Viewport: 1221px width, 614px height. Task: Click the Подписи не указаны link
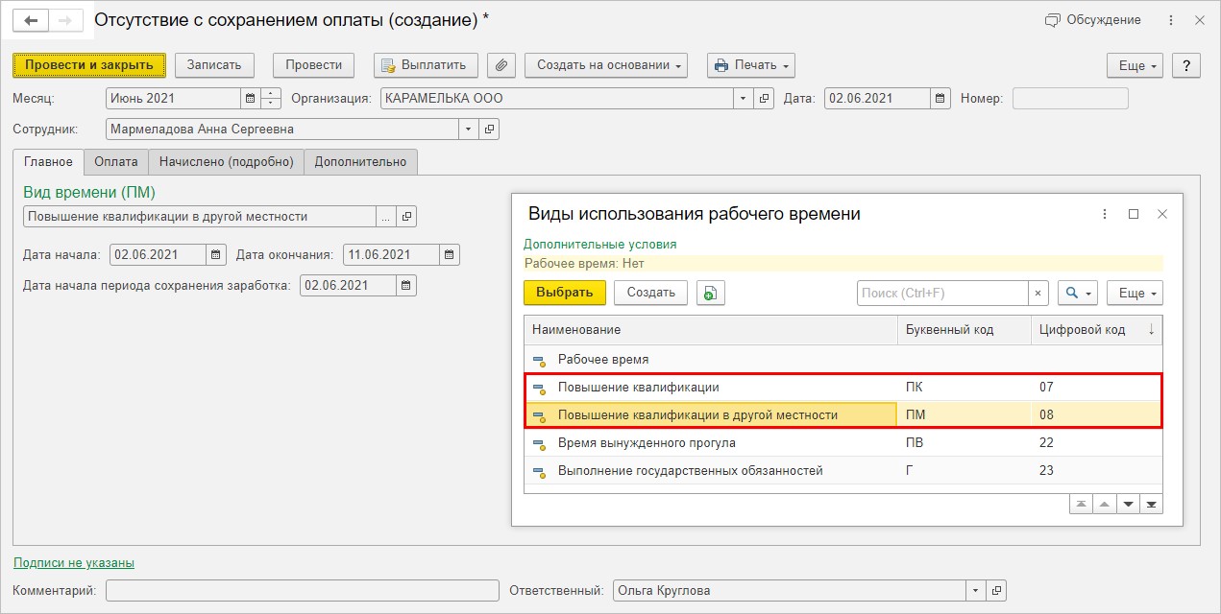coord(74,563)
